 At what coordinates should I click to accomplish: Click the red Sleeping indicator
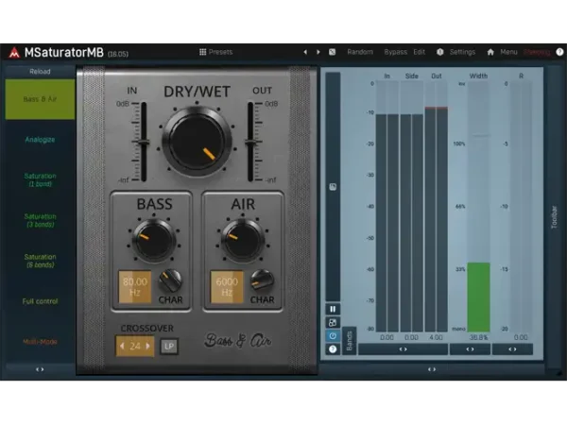(537, 52)
